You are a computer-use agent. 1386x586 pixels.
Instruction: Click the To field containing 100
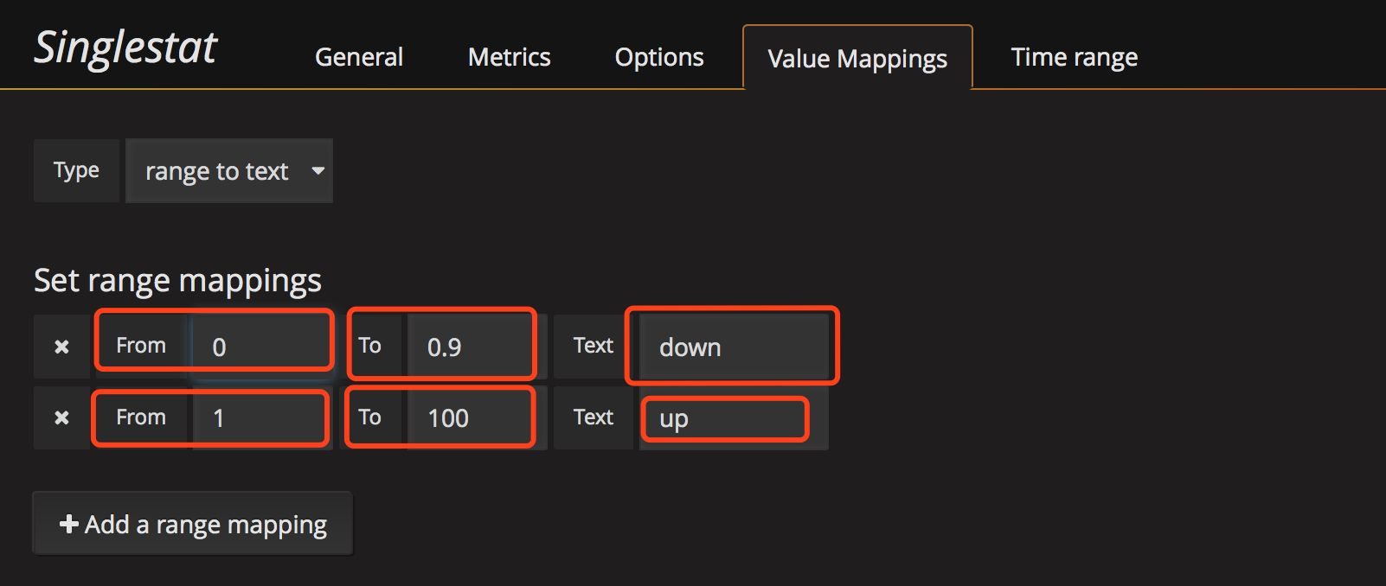coord(472,417)
